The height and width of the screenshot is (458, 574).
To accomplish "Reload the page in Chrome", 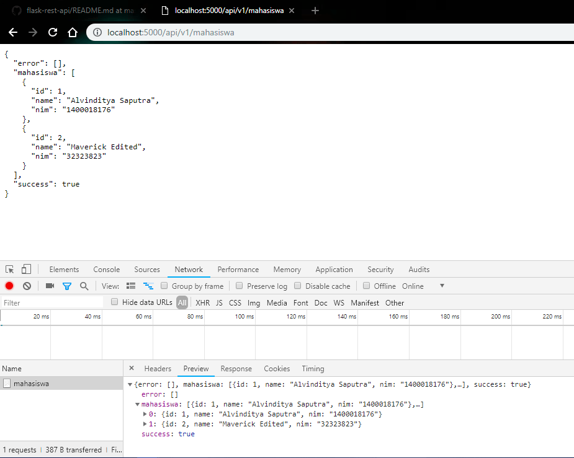I will (x=53, y=32).
